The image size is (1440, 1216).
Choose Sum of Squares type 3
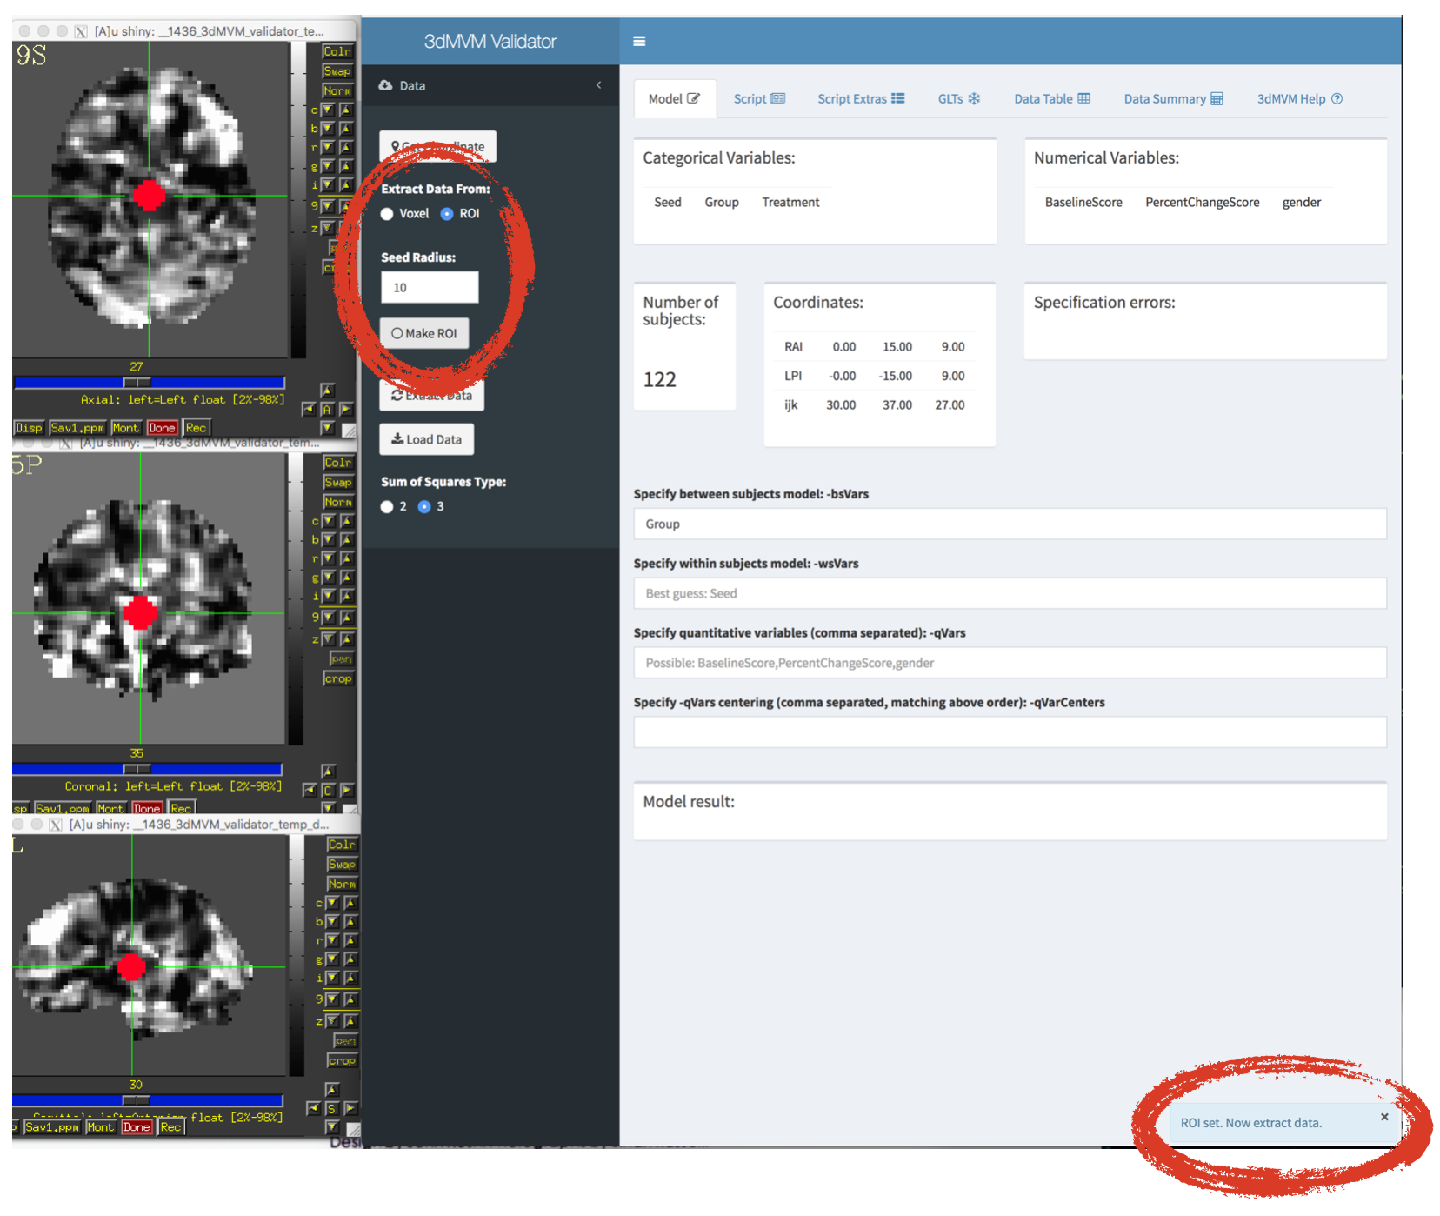pos(424,506)
